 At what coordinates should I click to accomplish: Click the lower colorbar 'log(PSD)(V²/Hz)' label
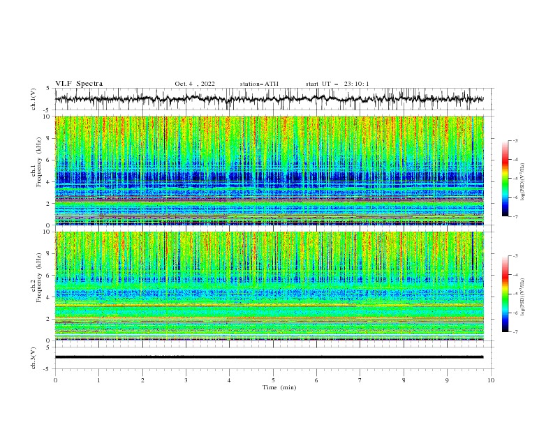tap(523, 297)
